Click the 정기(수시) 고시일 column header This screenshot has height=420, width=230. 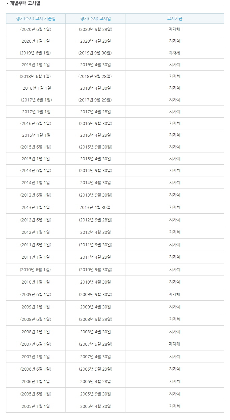click(96, 18)
